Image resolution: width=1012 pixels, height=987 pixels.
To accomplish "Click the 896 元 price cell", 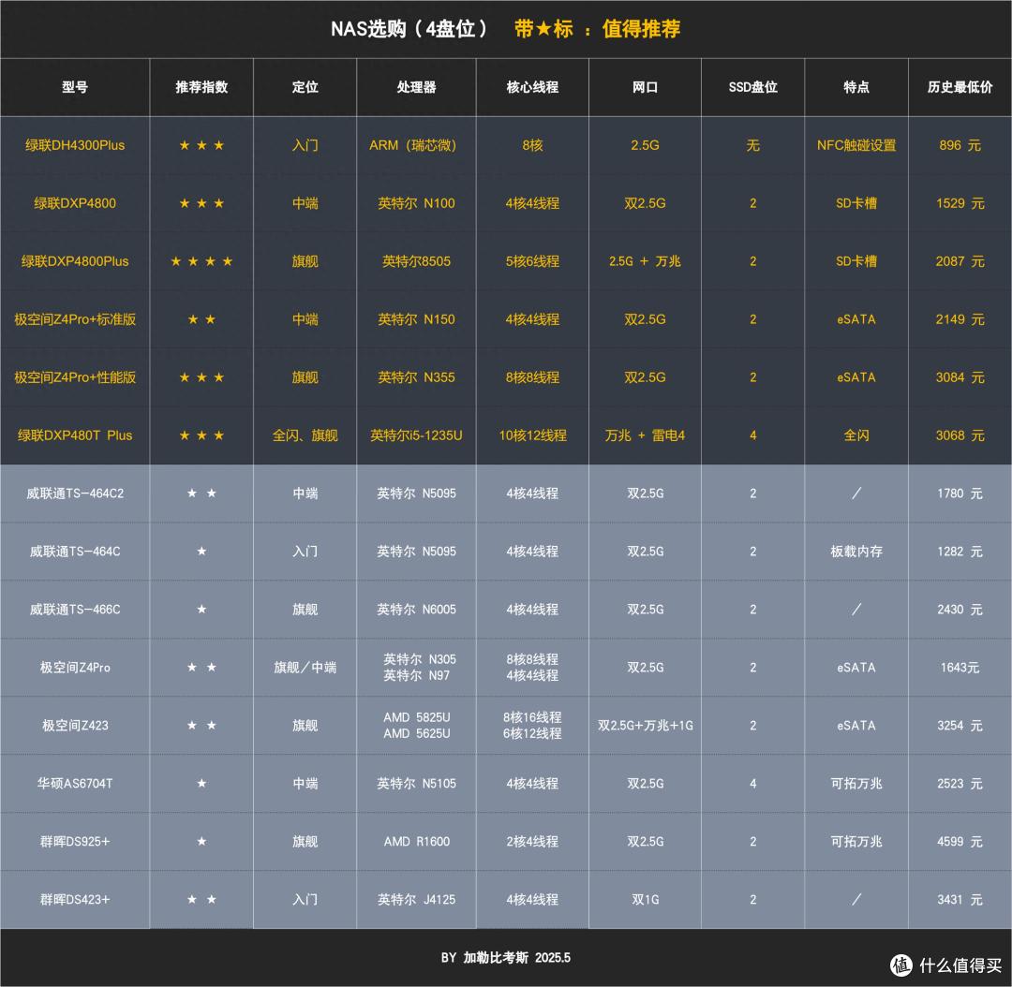I will pyautogui.click(x=960, y=145).
